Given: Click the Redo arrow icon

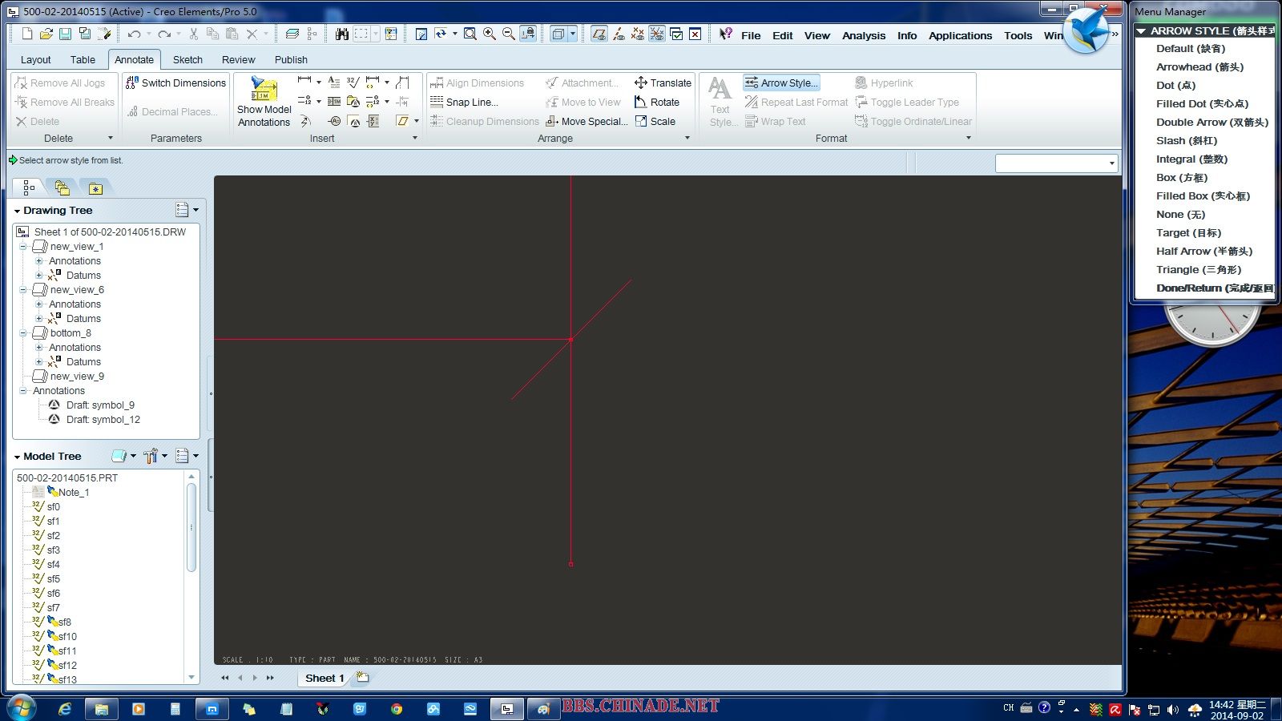Looking at the screenshot, I should [x=164, y=34].
